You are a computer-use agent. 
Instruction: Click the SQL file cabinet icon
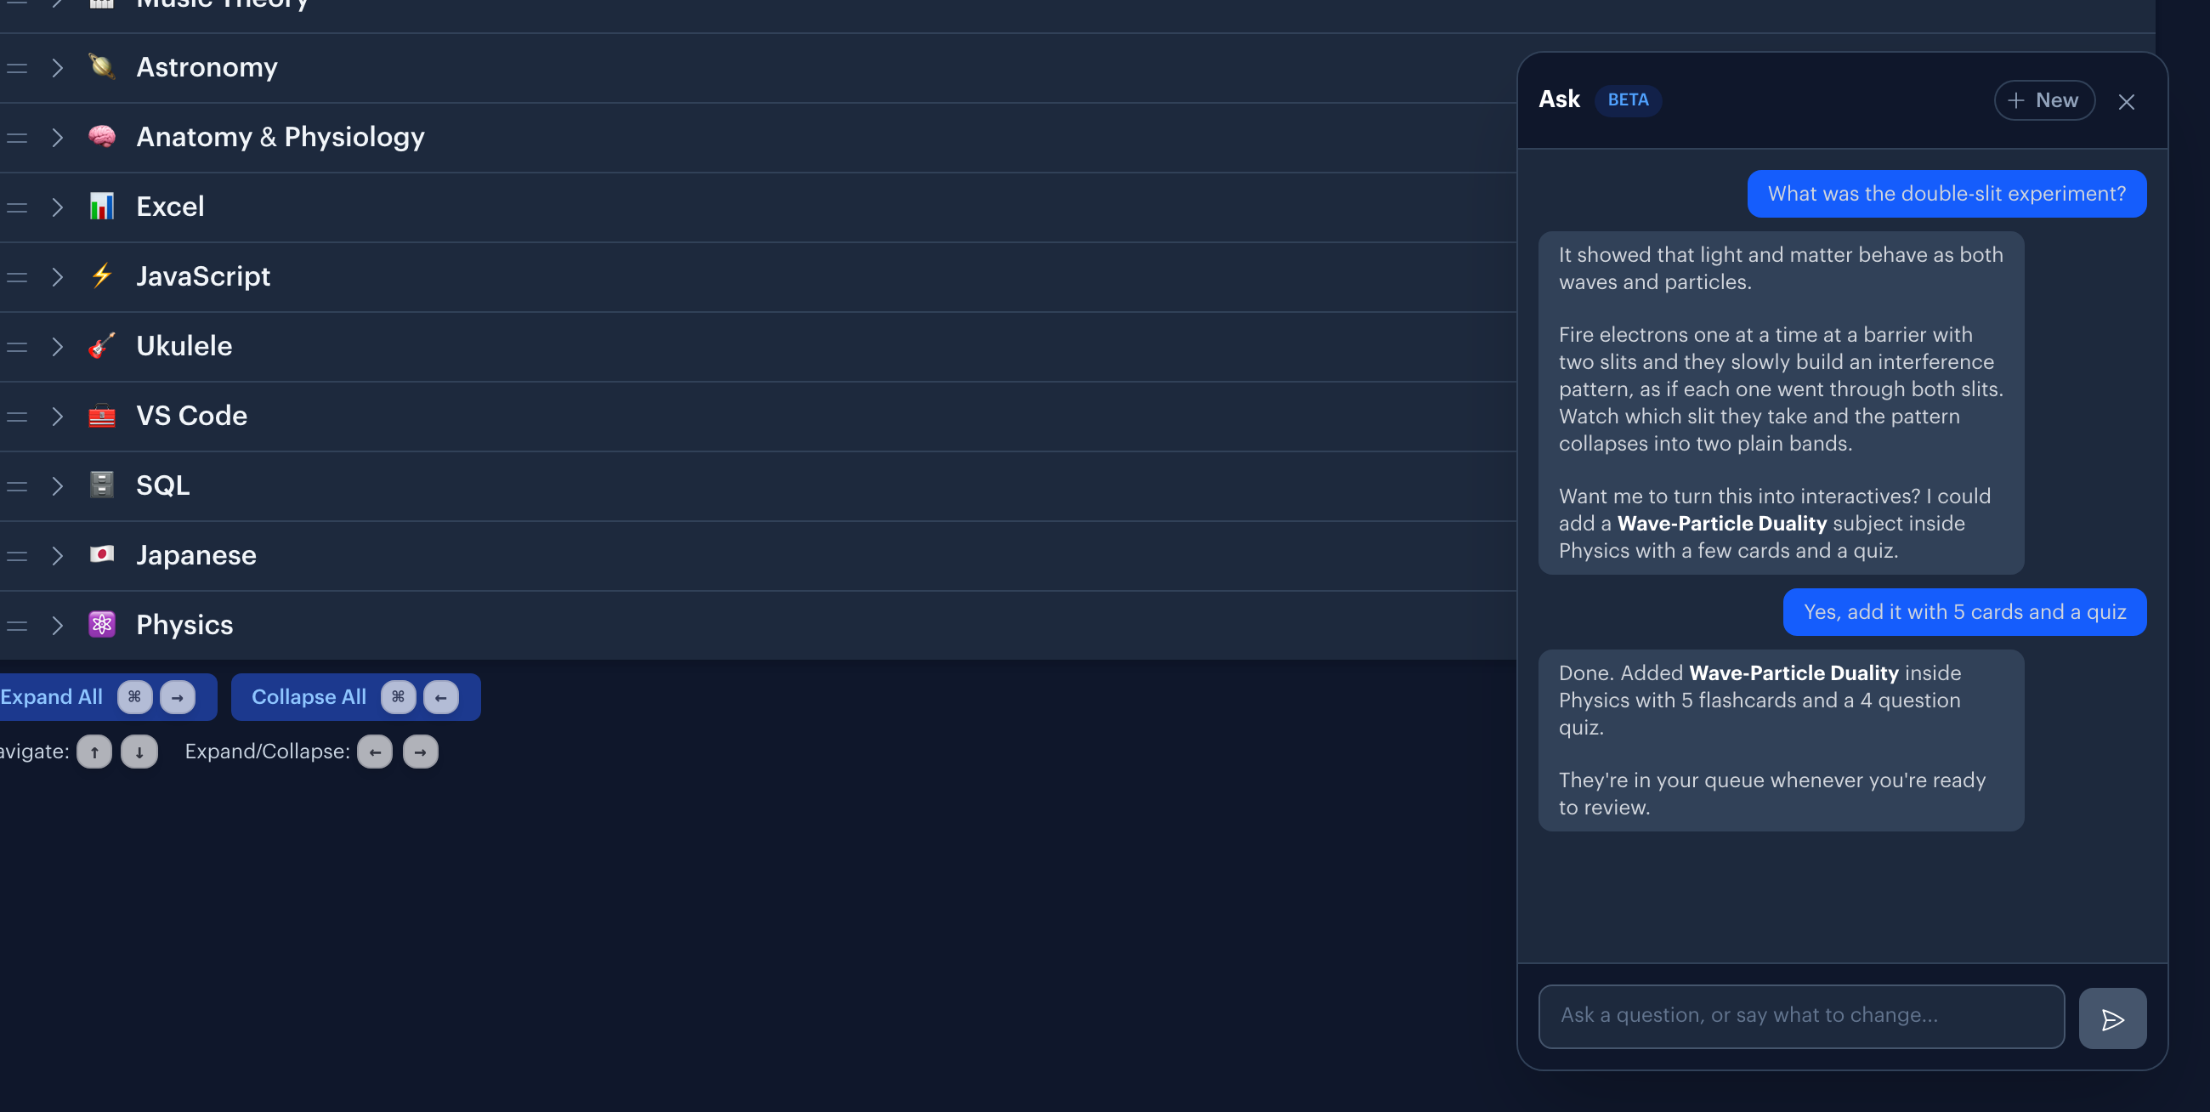pyautogui.click(x=102, y=485)
